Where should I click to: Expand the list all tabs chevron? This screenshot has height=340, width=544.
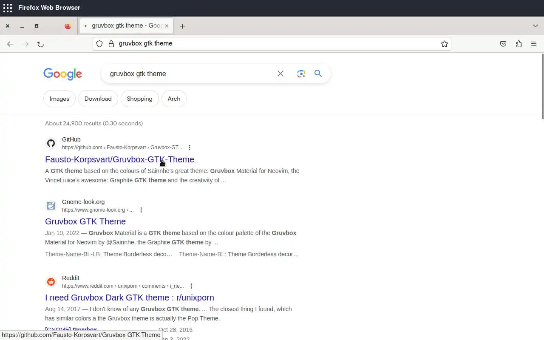535,26
